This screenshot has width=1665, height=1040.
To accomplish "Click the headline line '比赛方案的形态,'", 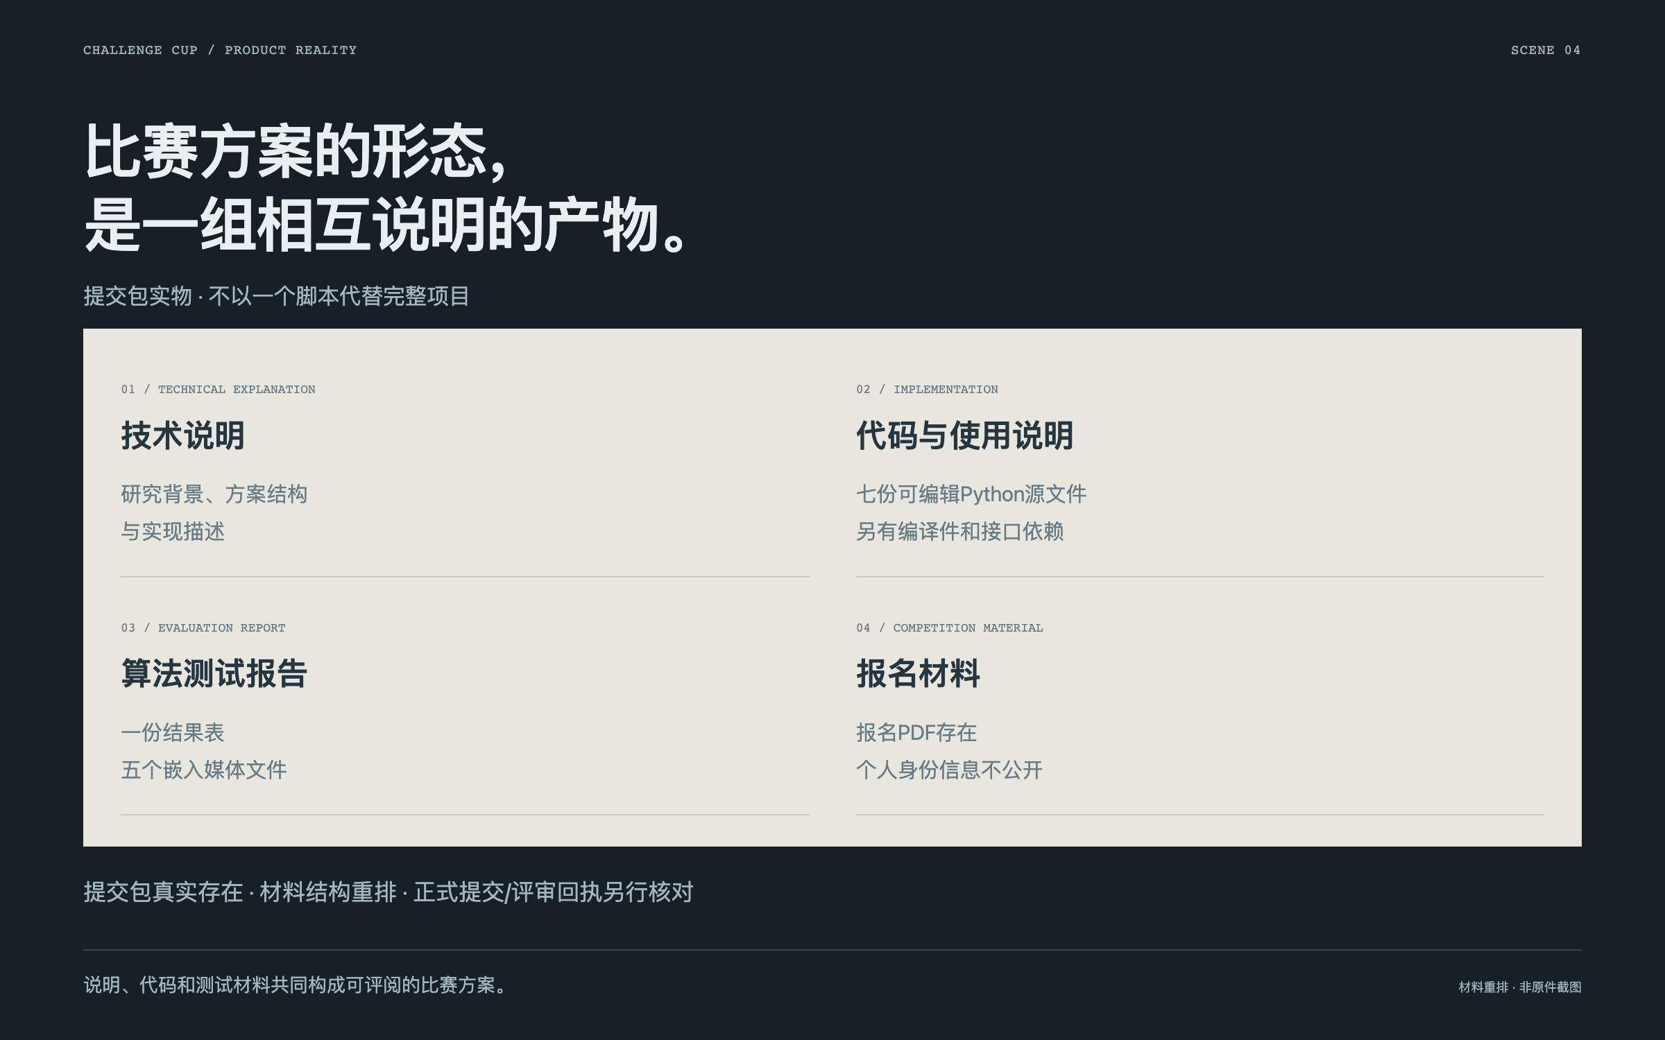I will [296, 152].
